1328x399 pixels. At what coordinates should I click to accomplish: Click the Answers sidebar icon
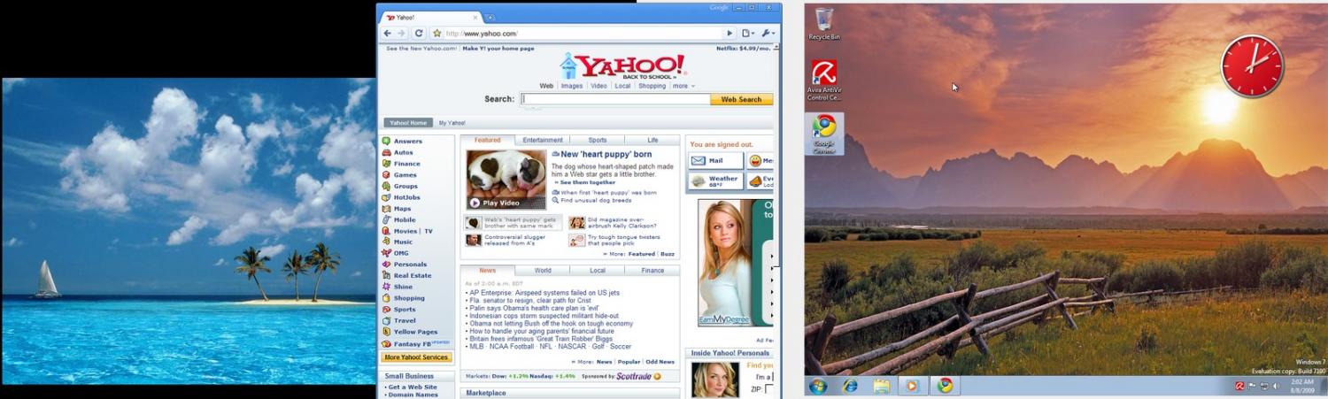point(386,142)
